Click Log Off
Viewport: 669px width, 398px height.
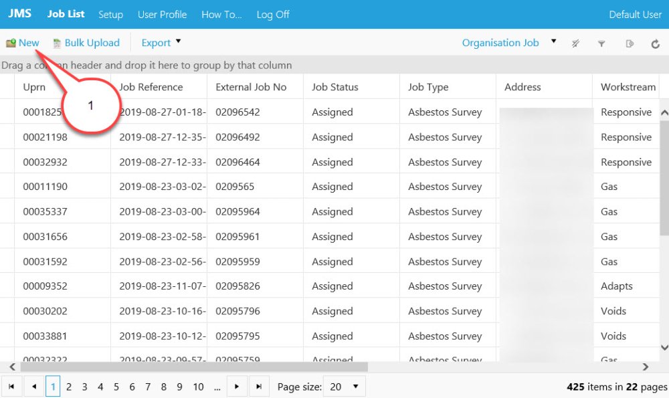273,15
